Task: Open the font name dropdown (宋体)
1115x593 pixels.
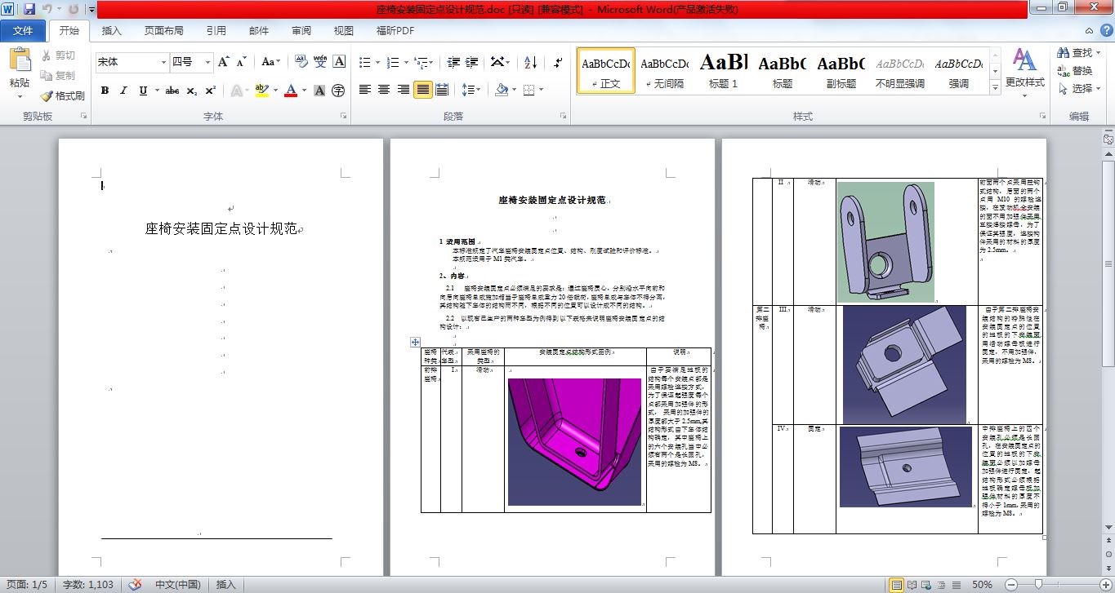Action: point(163,62)
